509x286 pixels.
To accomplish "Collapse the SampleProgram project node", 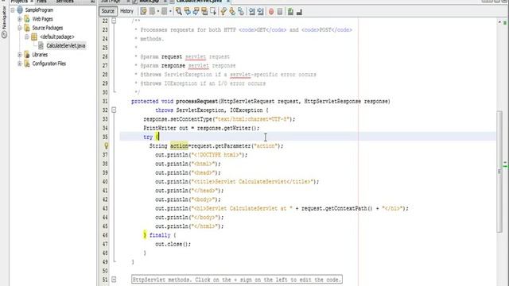I will (13, 10).
